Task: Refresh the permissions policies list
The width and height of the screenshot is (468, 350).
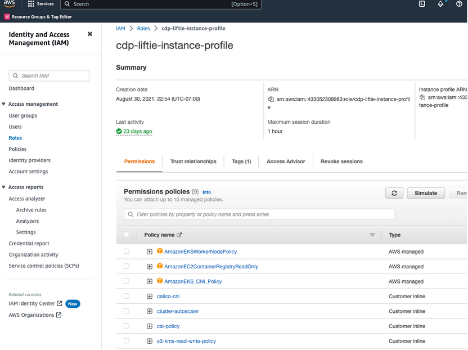Action: 394,193
